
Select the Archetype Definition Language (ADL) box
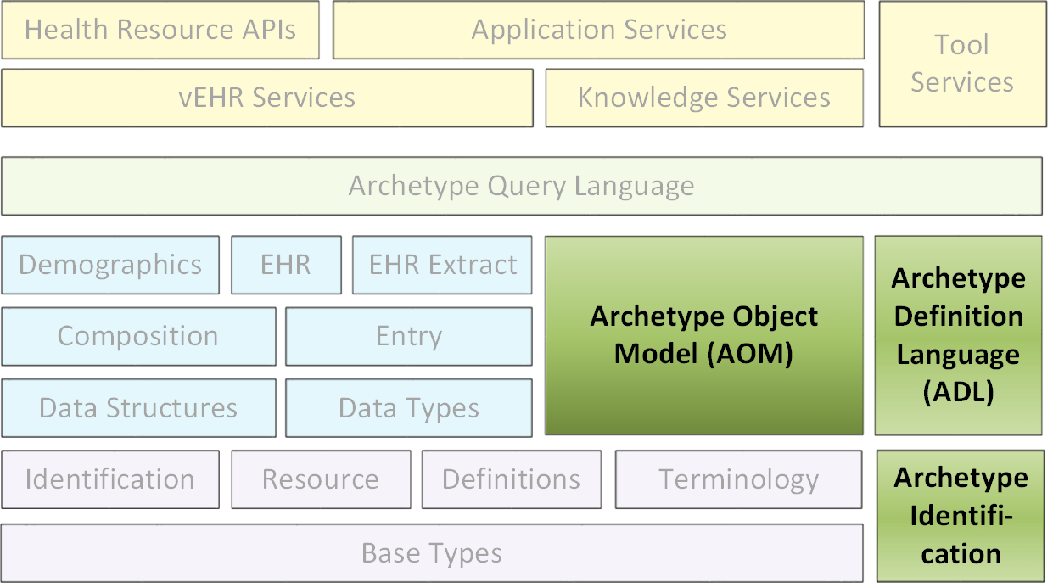pos(959,335)
